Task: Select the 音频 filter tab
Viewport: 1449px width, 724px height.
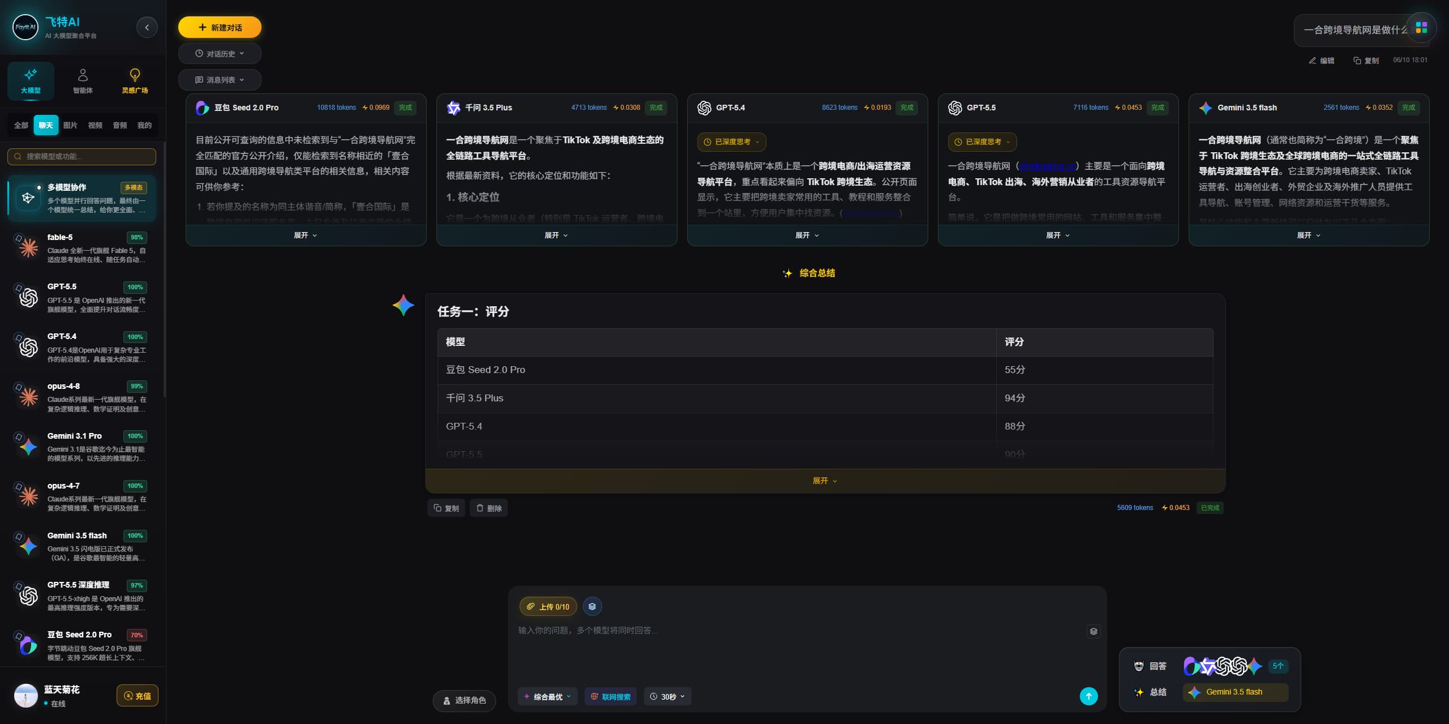Action: click(120, 125)
